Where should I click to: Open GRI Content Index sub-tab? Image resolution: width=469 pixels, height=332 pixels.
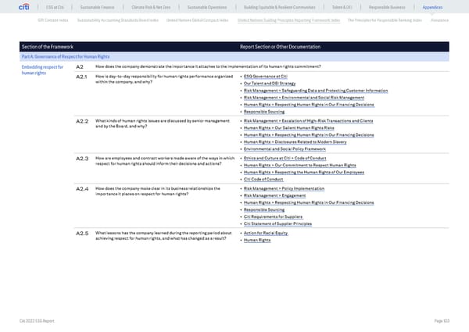[x=43, y=19]
